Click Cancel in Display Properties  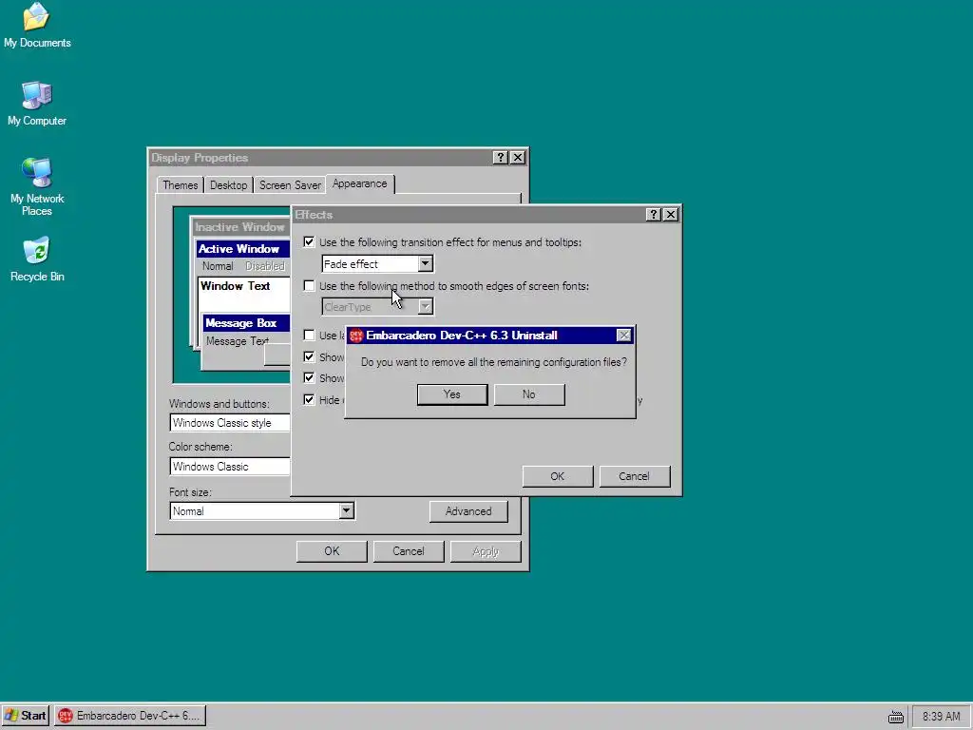click(409, 551)
